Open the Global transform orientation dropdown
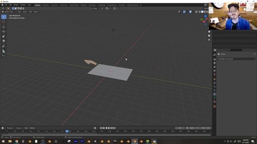 coord(95,8)
